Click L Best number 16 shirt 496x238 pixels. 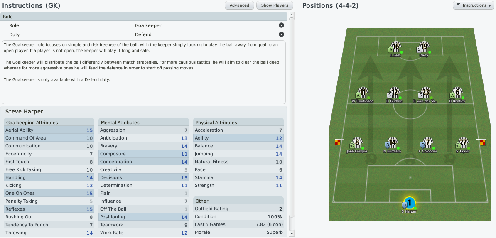point(396,47)
